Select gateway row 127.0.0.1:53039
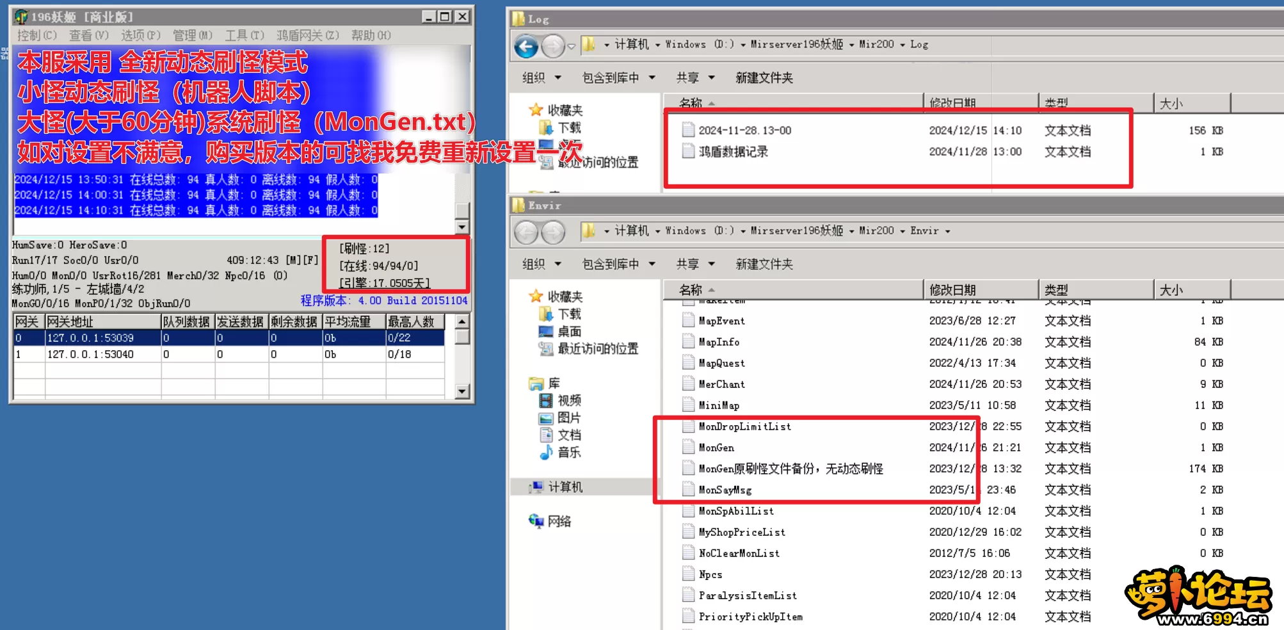Screen dimensions: 1284x630 coord(229,337)
